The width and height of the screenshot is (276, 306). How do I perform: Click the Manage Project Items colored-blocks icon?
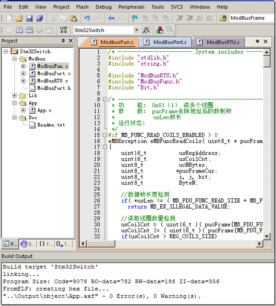point(160,30)
